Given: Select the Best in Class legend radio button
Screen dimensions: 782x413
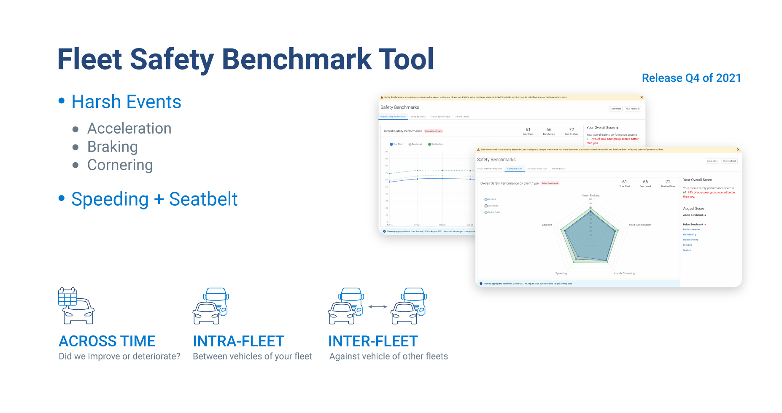Looking at the screenshot, I should 485,212.
